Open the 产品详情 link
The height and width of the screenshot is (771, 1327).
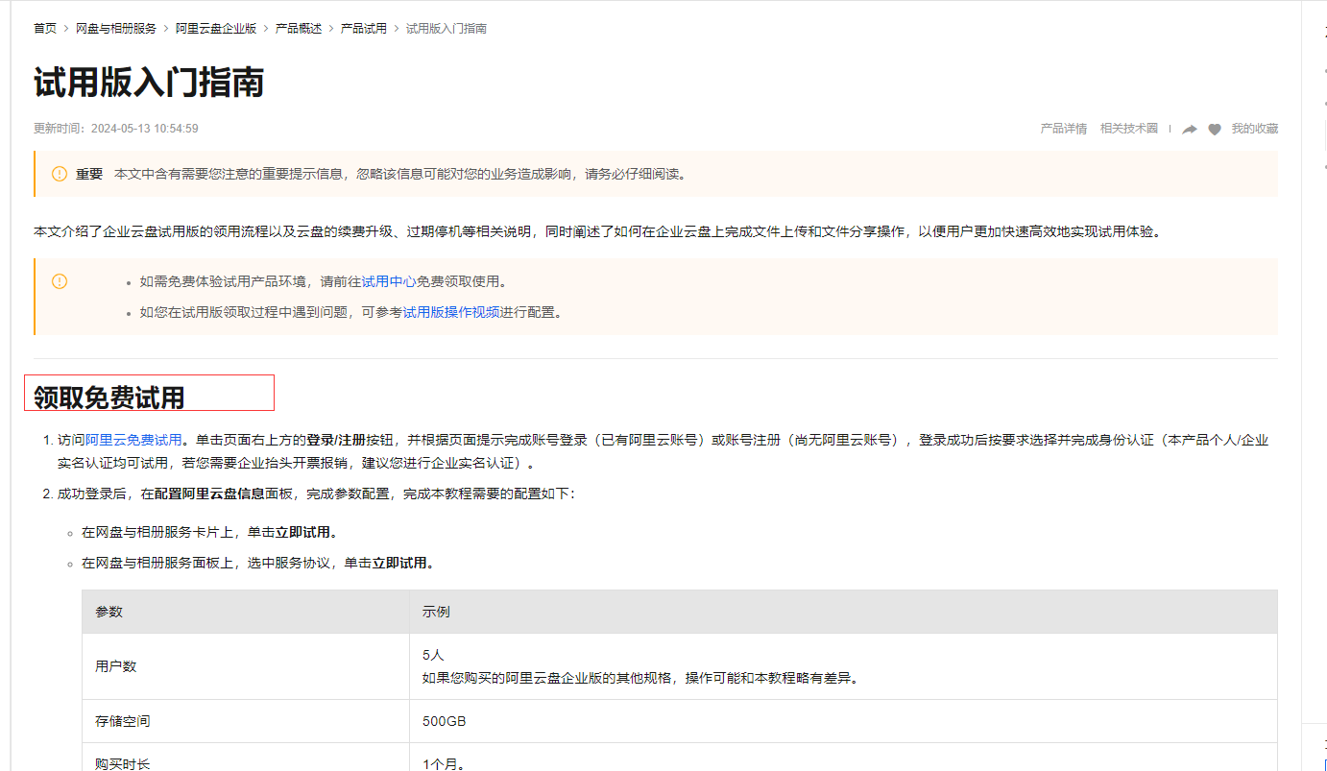pyautogui.click(x=1064, y=129)
